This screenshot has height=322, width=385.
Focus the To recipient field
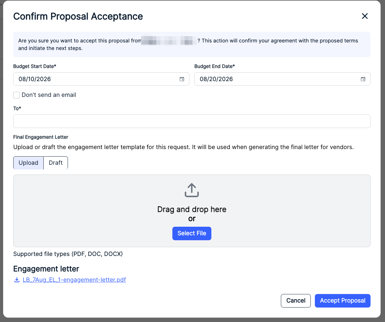coord(192,121)
